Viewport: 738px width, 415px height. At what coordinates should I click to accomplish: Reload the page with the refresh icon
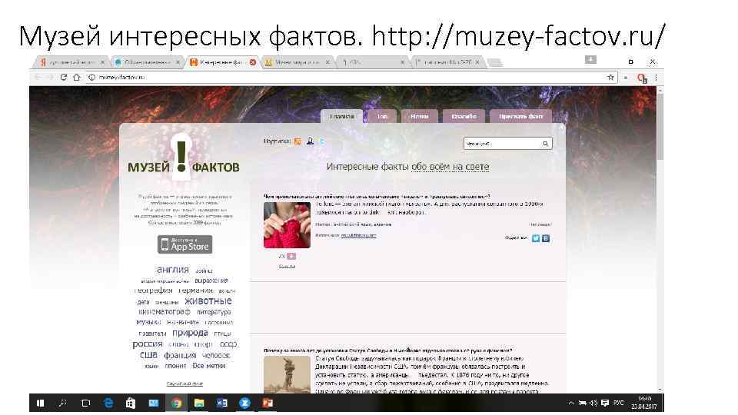[64, 77]
